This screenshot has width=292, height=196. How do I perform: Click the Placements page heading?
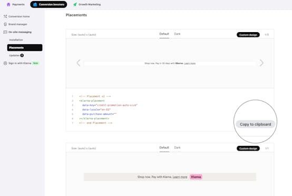(76, 15)
